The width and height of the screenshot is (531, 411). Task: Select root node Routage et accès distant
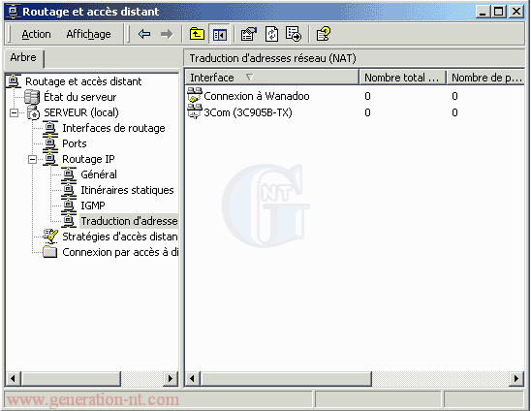click(83, 81)
